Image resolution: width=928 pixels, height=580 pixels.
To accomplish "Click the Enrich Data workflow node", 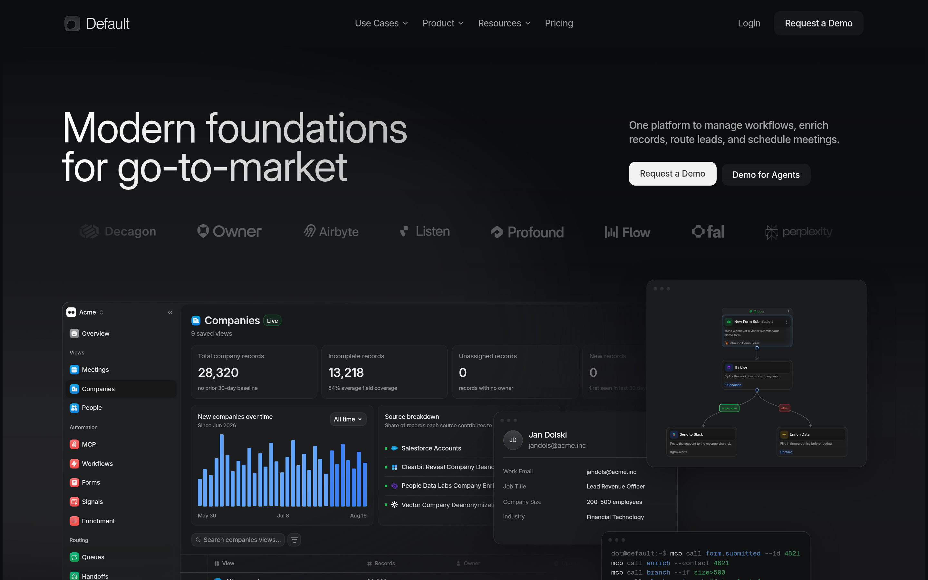I will [812, 442].
